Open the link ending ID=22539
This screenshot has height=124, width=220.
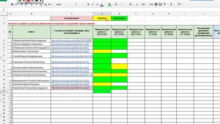pyautogui.click(x=71, y=41)
